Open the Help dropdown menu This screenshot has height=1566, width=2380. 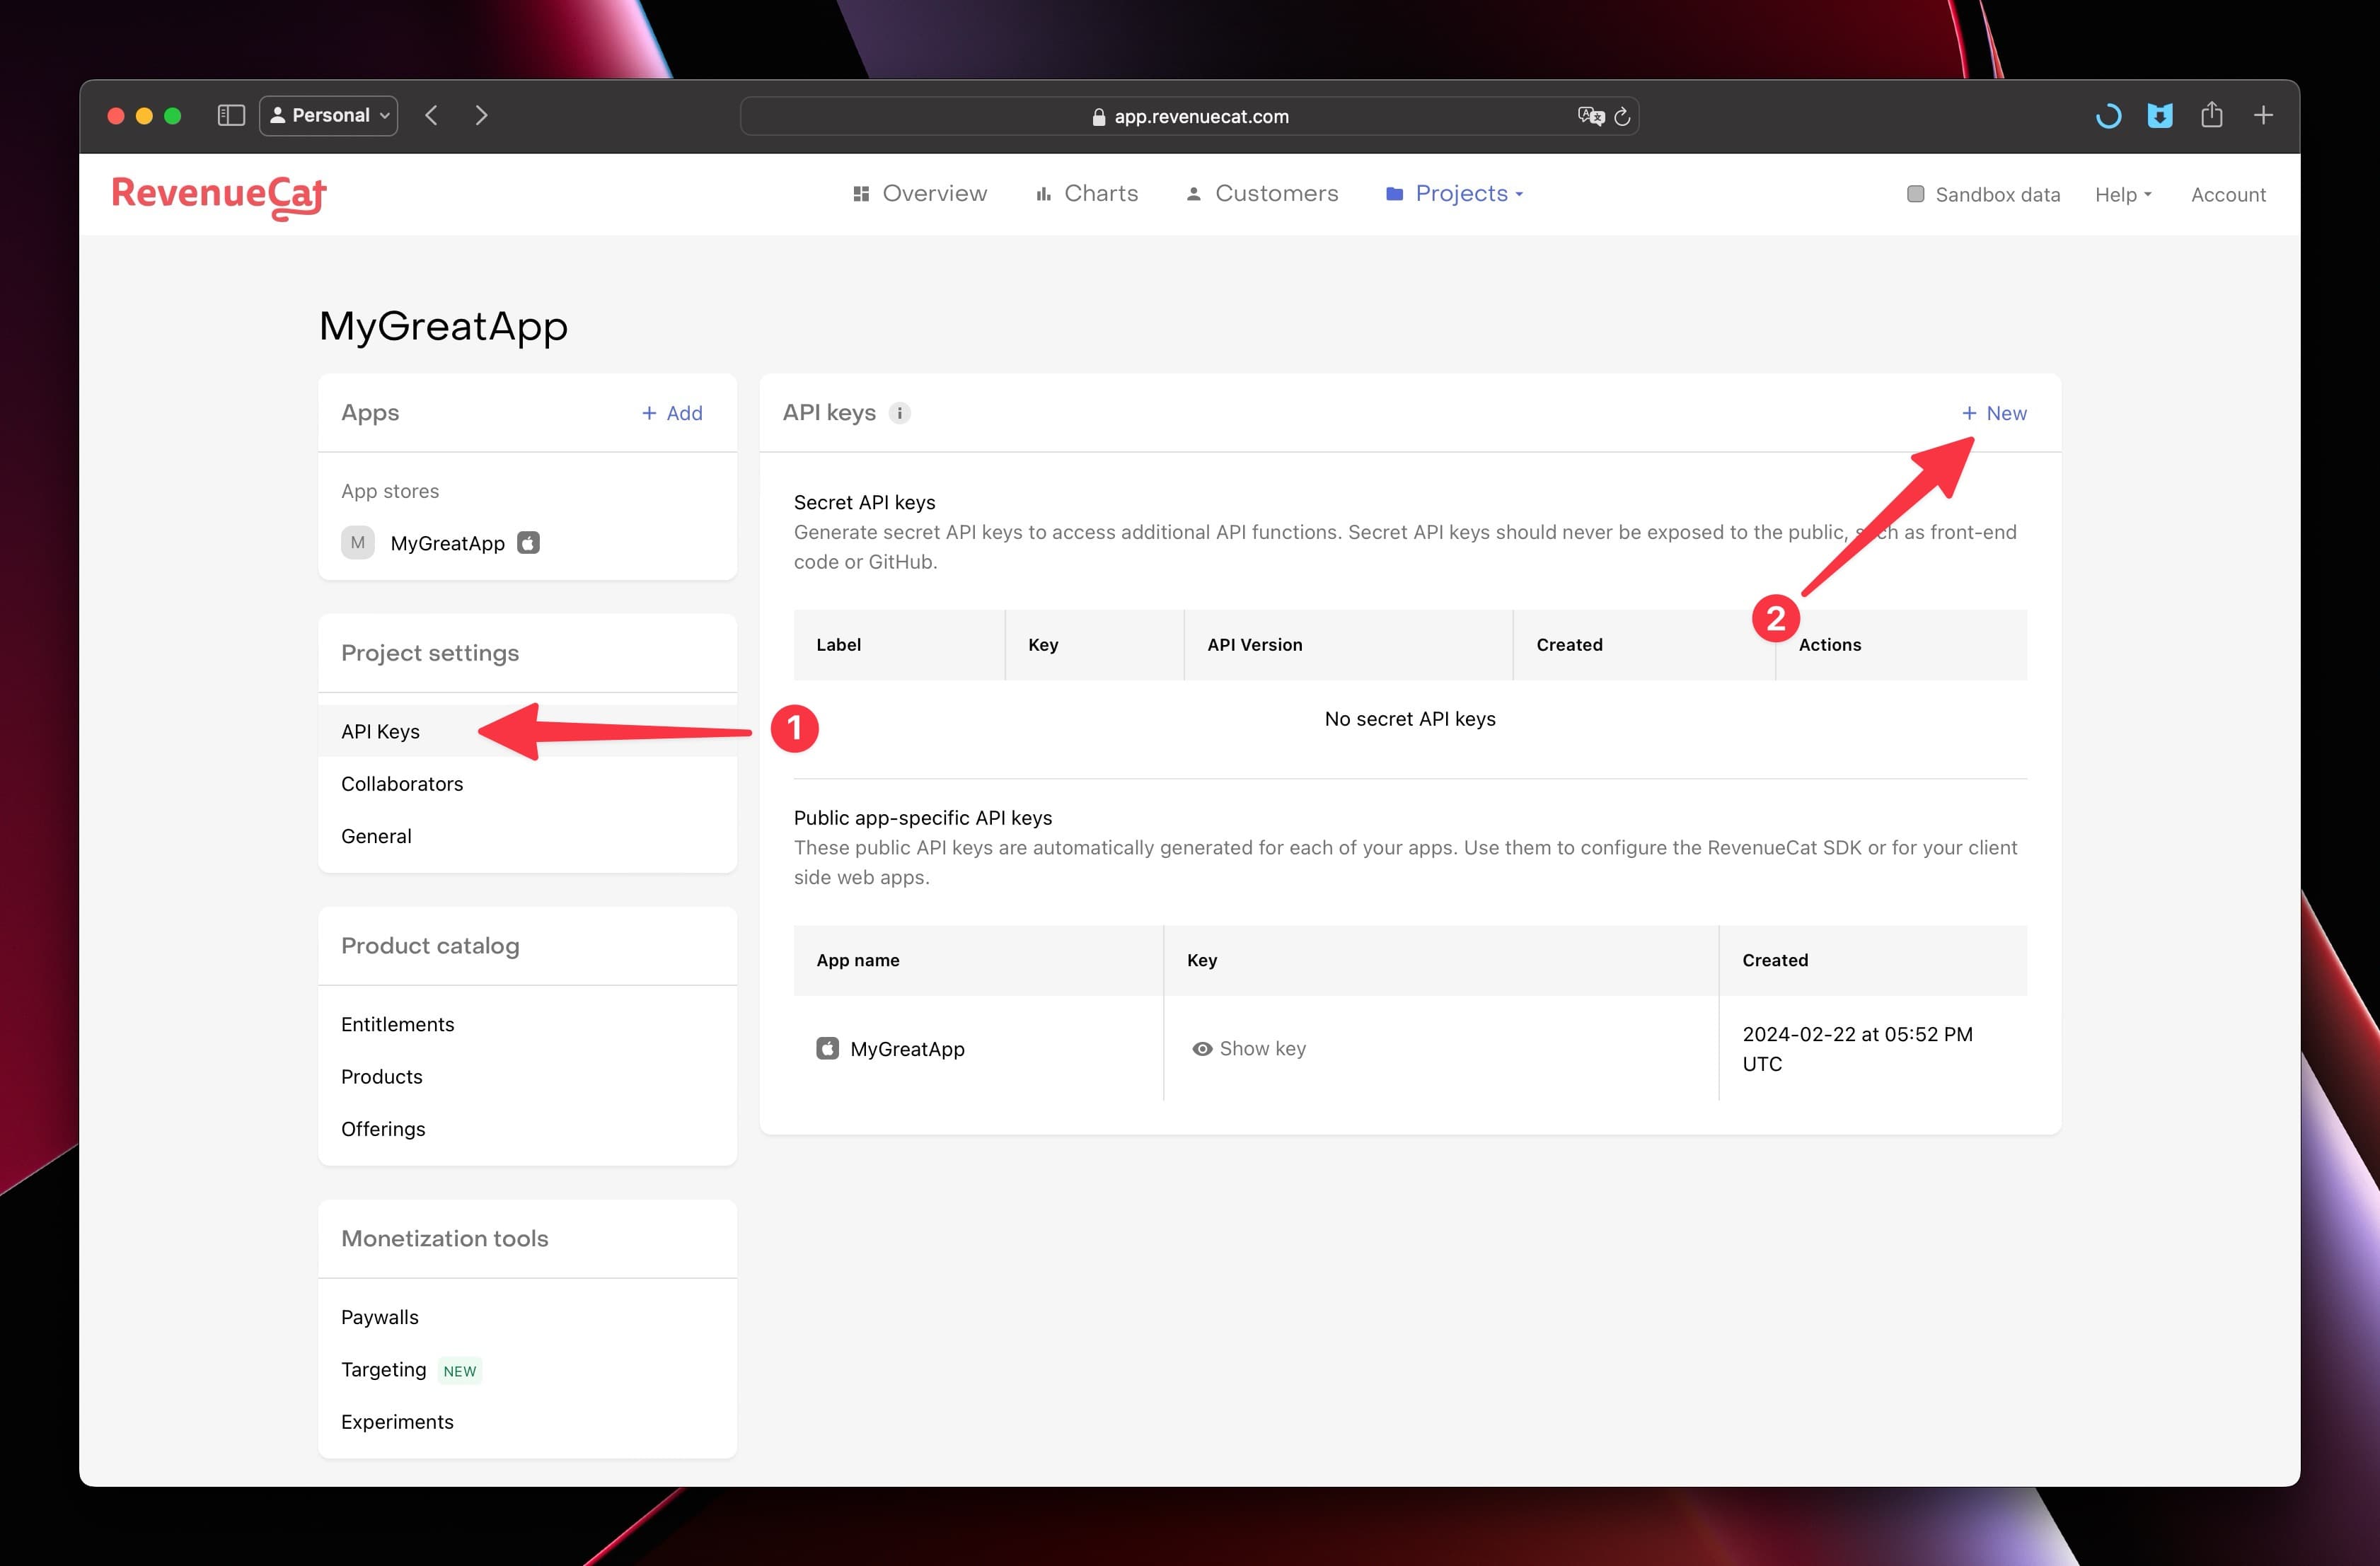tap(2123, 195)
